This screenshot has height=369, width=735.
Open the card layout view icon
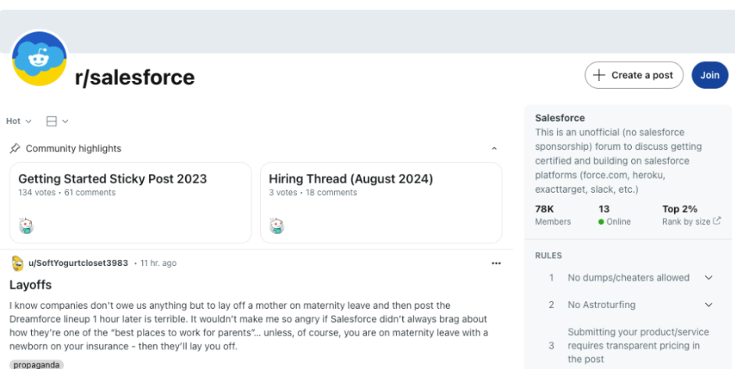coord(52,121)
